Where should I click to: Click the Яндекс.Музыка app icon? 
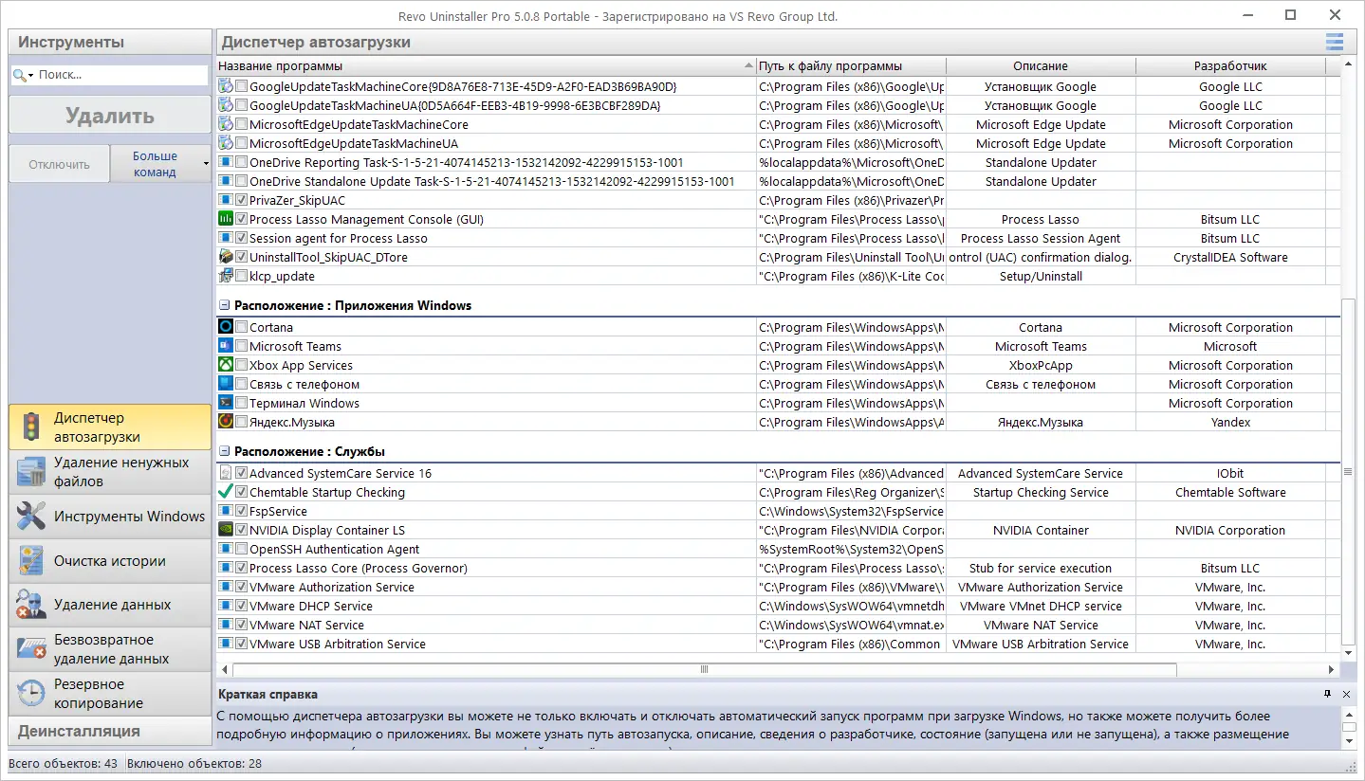(x=226, y=422)
